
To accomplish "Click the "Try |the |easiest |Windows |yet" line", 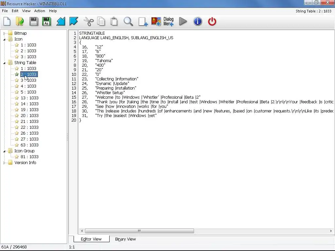I will 126,115.
